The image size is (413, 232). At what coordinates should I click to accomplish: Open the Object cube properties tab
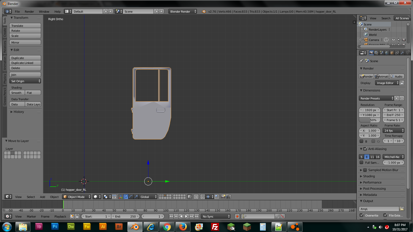[x=392, y=53]
